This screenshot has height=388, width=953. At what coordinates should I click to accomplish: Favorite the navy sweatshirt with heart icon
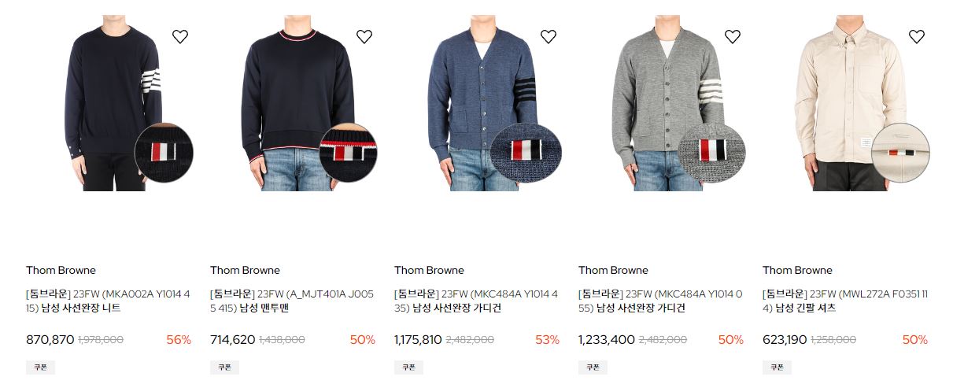click(x=364, y=36)
